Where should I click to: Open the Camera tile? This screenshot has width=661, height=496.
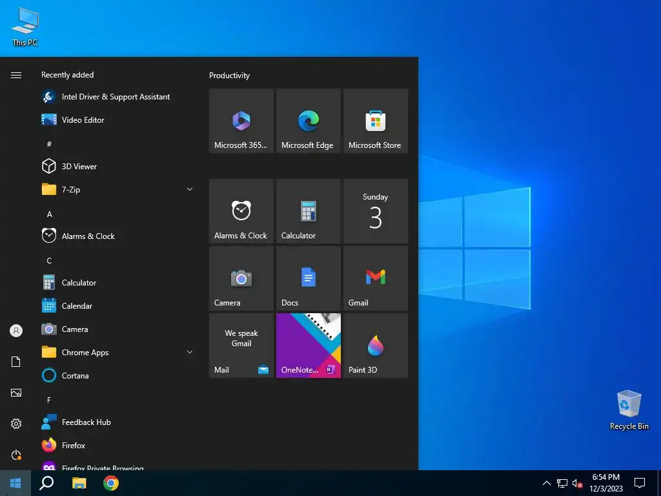[x=241, y=278]
